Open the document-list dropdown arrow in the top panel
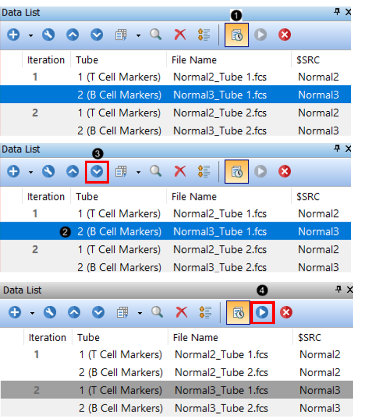The height and width of the screenshot is (420, 376). (x=139, y=35)
